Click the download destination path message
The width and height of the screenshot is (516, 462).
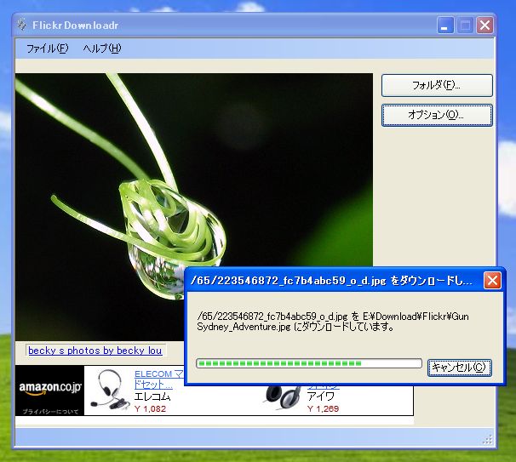[333, 322]
